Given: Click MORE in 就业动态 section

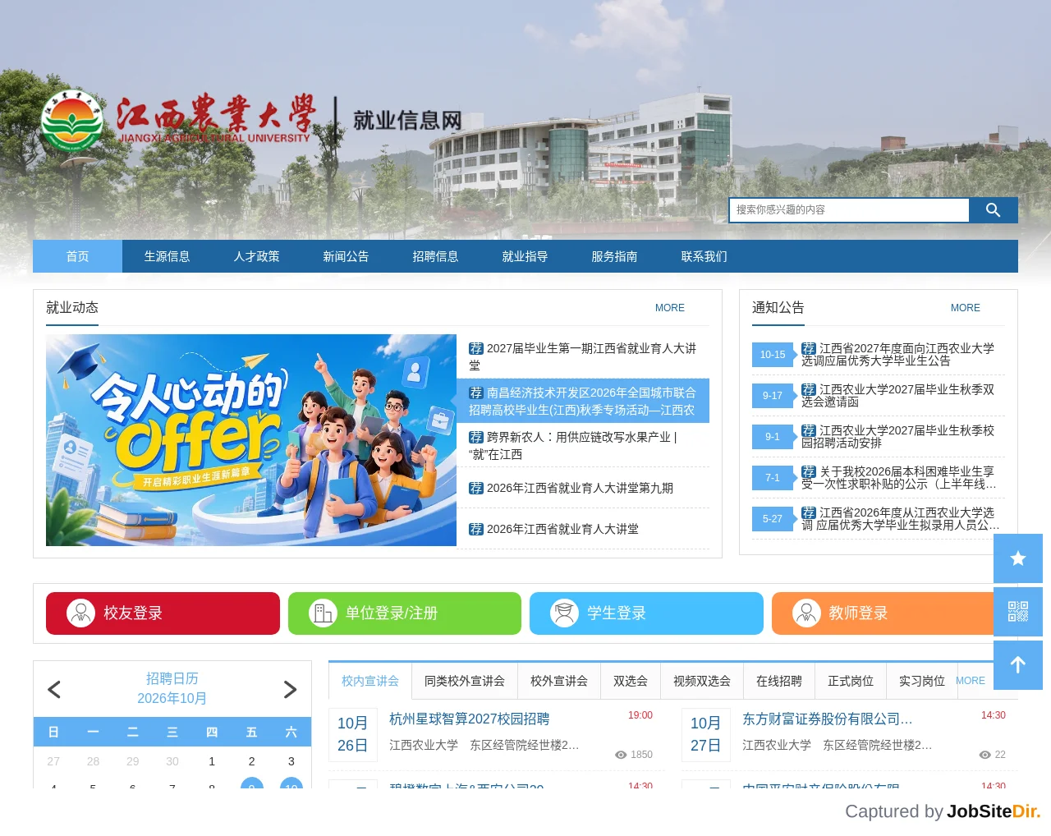Looking at the screenshot, I should point(669,308).
